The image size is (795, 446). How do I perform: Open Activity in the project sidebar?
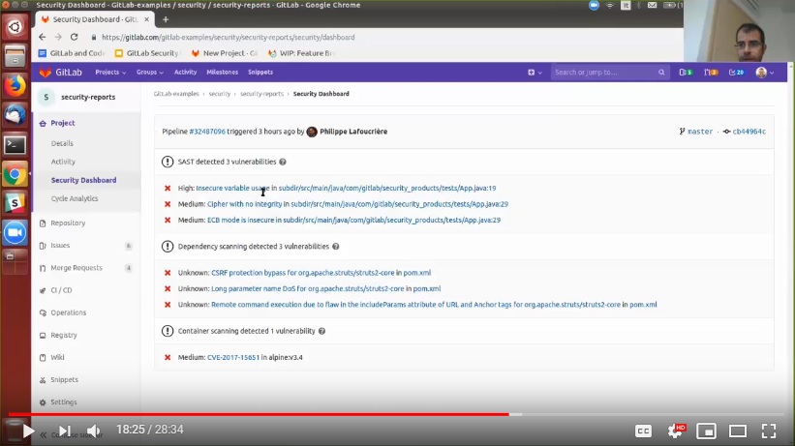click(63, 162)
